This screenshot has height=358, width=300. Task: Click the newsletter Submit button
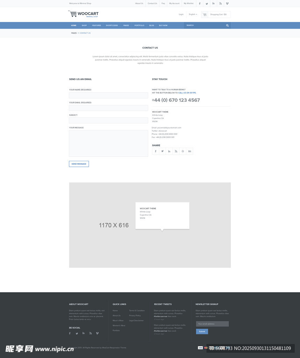(202, 331)
